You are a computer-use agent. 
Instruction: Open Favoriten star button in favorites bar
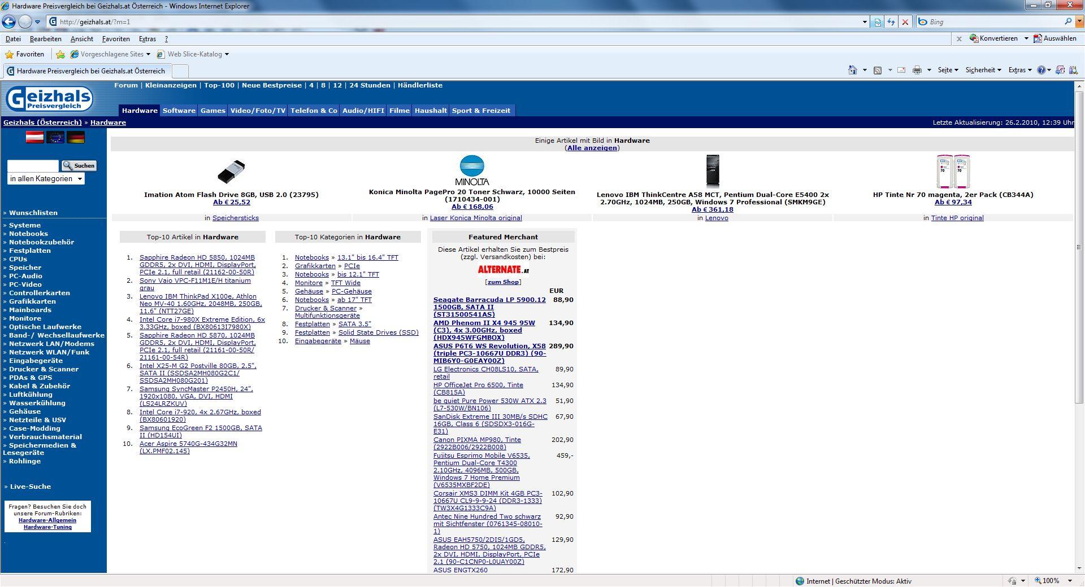pyautogui.click(x=24, y=54)
